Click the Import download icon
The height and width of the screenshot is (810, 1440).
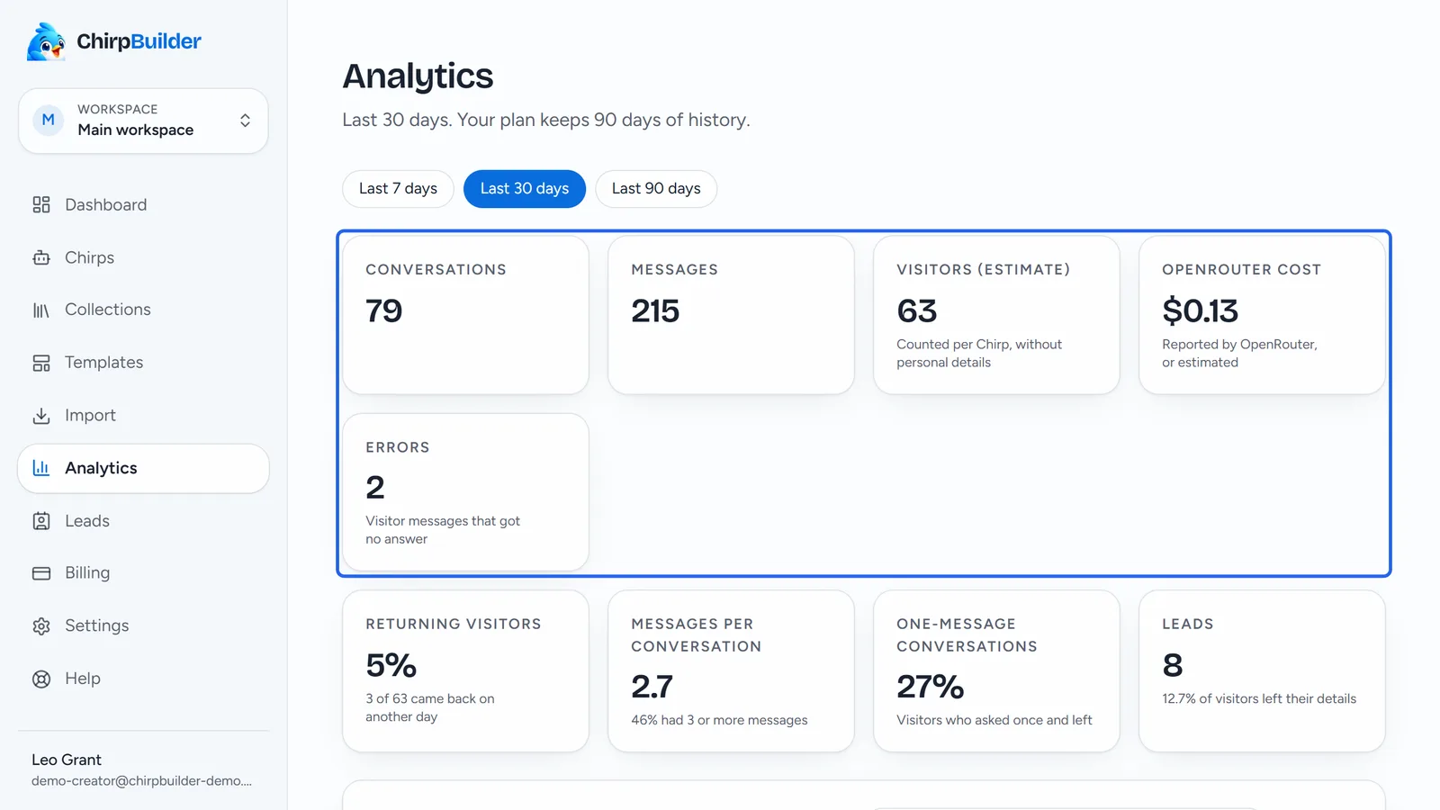pos(41,416)
